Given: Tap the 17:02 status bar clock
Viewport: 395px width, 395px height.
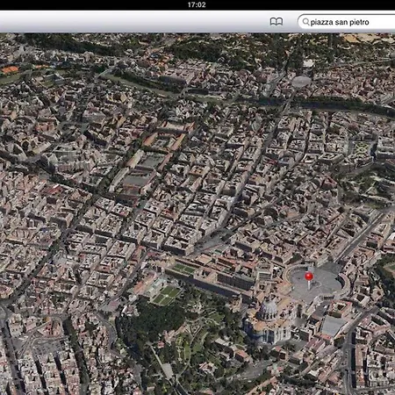Looking at the screenshot, I should click(197, 4).
